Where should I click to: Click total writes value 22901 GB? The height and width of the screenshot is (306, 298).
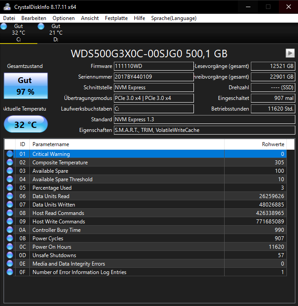[273, 77]
